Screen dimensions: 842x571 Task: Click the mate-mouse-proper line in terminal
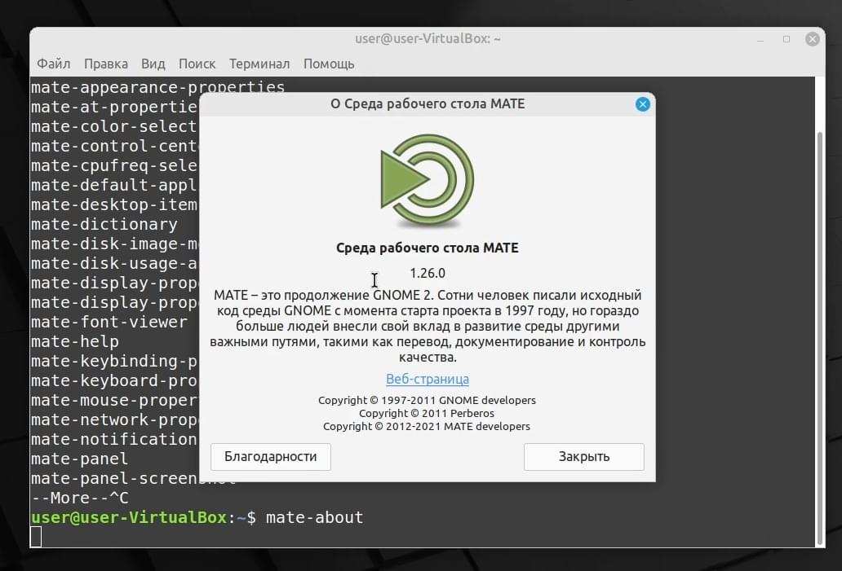tap(114, 401)
